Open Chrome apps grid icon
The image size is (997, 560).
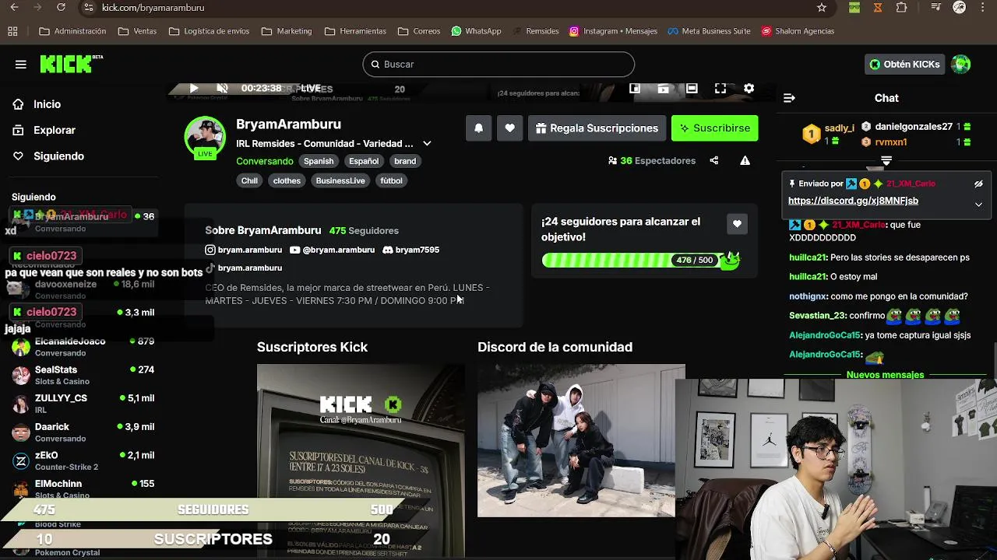pyautogui.click(x=12, y=31)
